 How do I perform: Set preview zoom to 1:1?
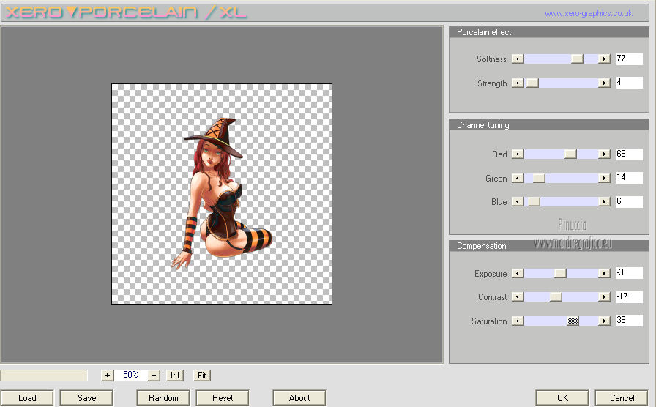(174, 375)
